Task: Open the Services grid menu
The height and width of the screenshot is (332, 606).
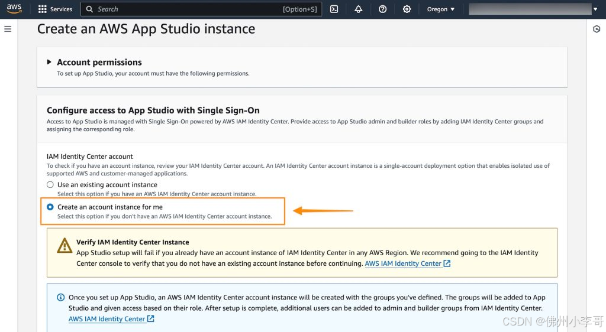Action: 43,9
